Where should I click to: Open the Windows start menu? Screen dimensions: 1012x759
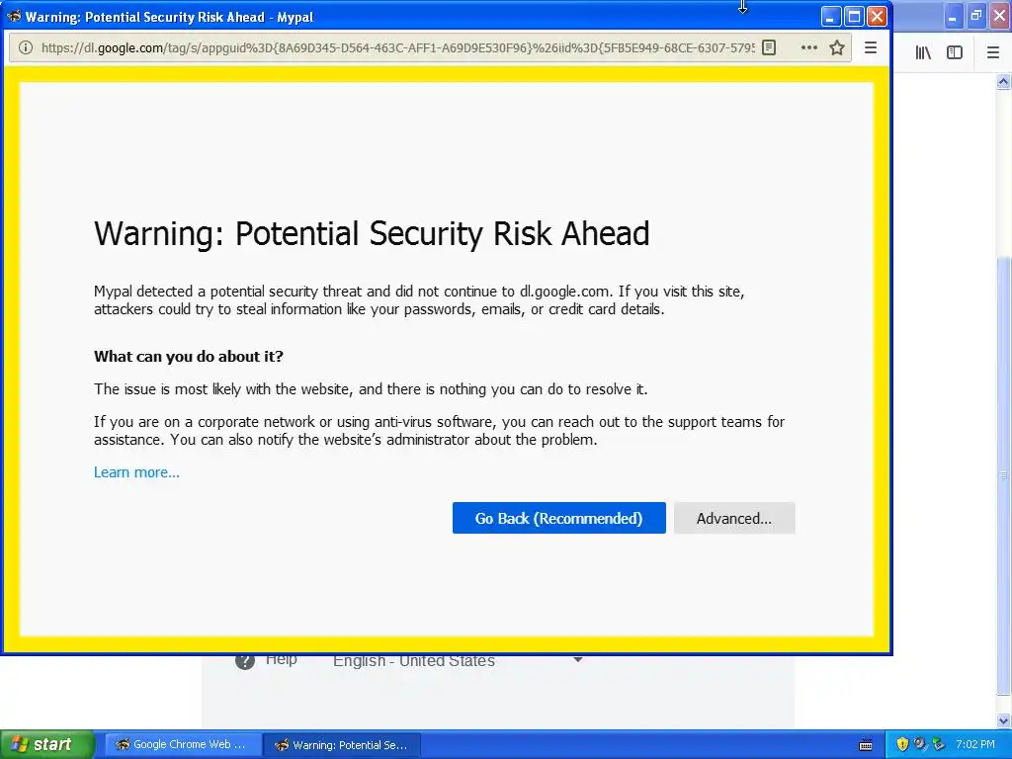tap(46, 745)
